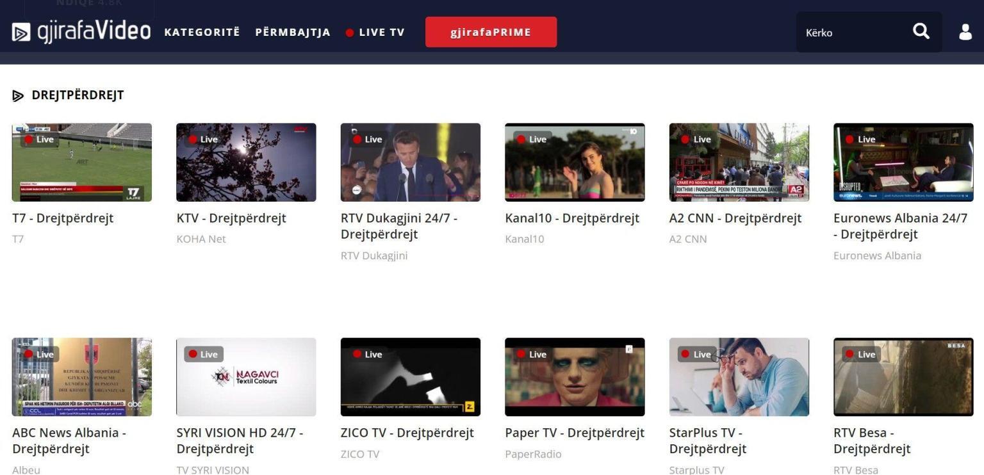Click title StarPlus TV - Drejtpërdrejt

click(x=708, y=440)
